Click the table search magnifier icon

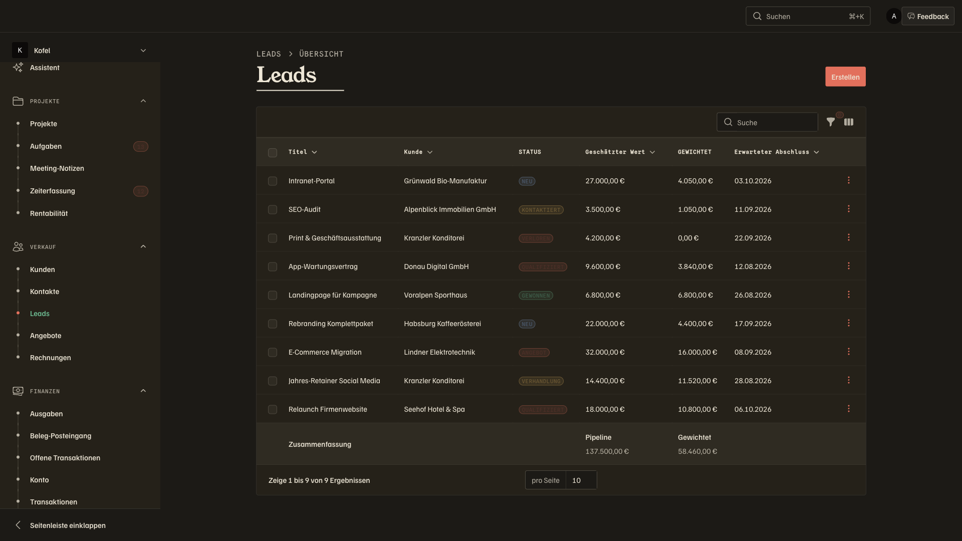[729, 122]
